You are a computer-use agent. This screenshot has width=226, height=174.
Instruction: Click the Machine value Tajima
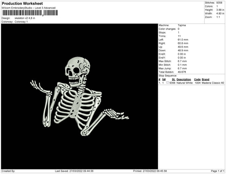point(182,25)
